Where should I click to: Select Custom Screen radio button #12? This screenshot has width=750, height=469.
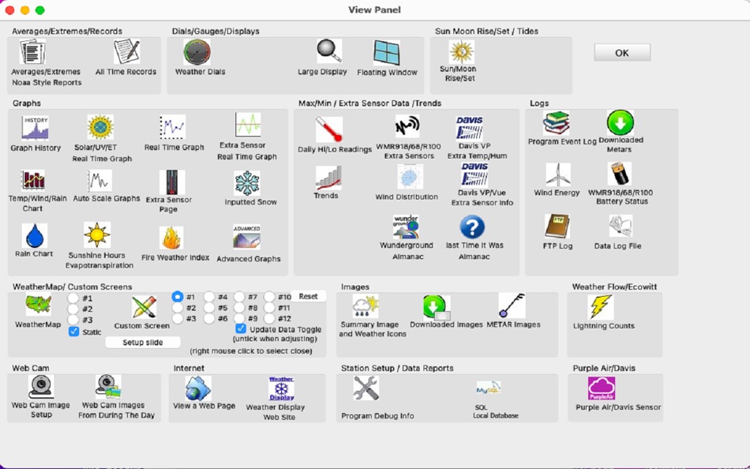269,318
